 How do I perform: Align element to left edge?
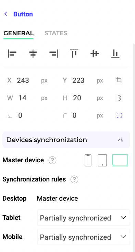coord(12,54)
